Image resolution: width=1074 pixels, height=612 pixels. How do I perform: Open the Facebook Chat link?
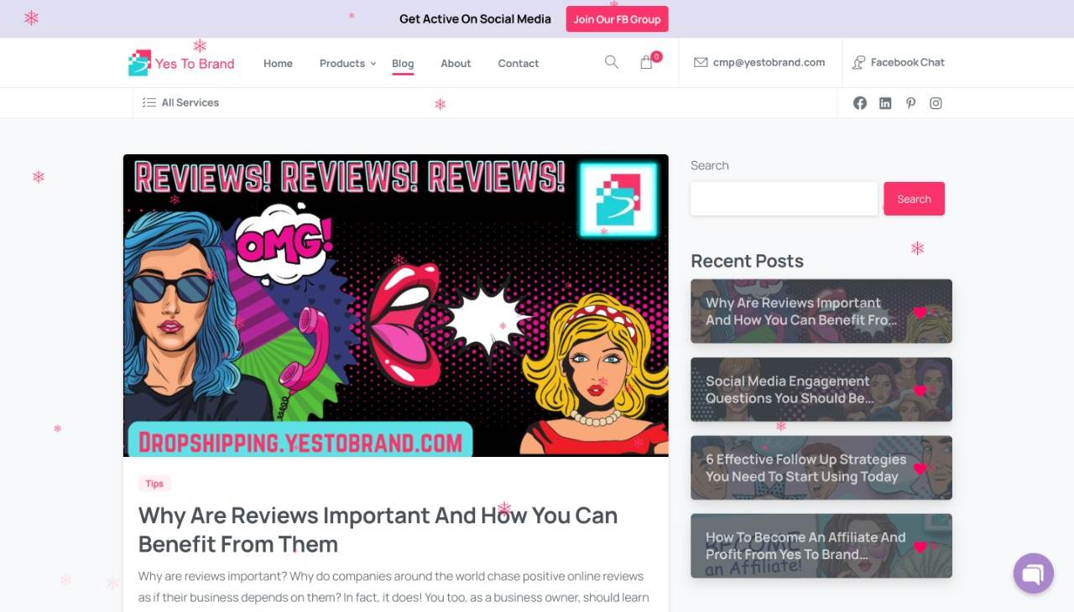click(x=899, y=62)
